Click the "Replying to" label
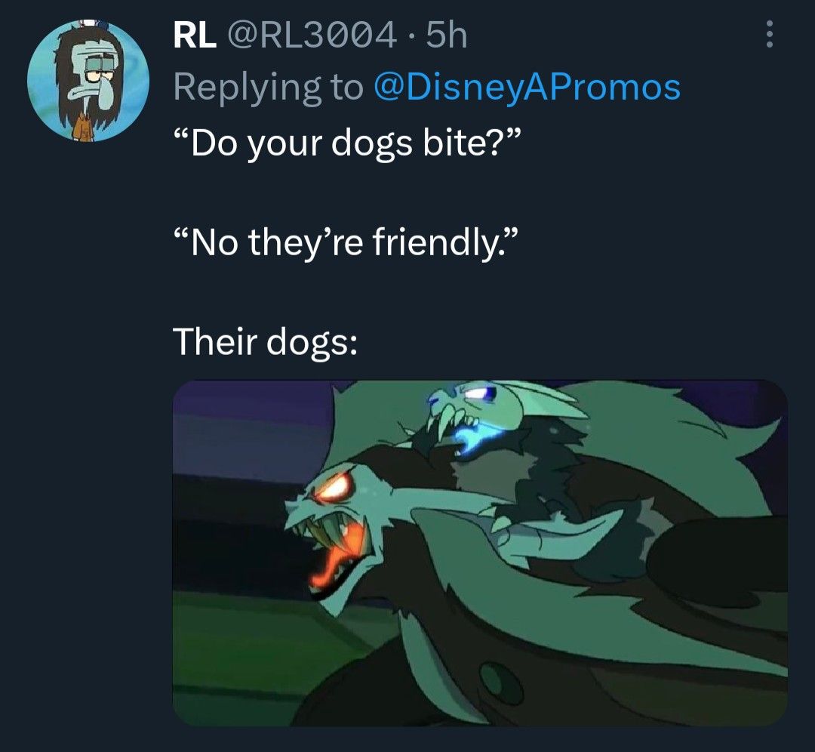815x752 pixels. (268, 88)
